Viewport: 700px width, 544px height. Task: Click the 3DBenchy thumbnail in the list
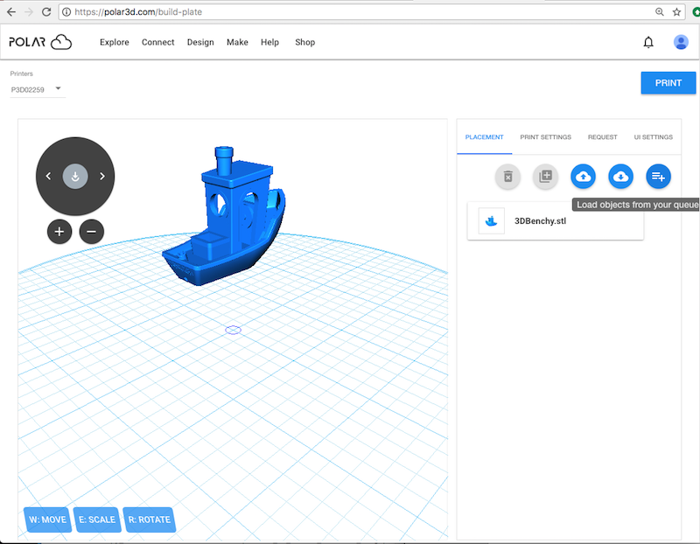coord(492,221)
